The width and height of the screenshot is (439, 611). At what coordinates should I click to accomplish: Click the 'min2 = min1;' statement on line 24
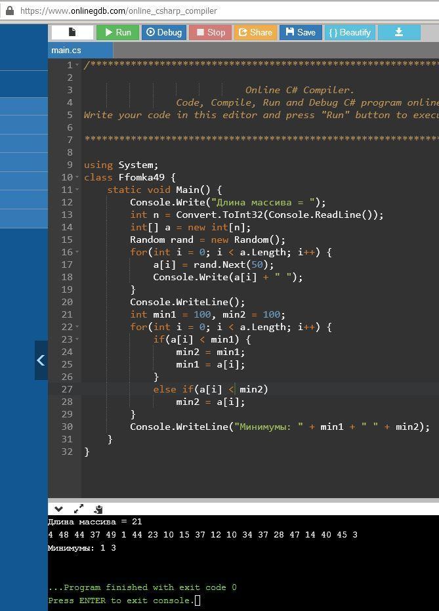[x=211, y=352]
